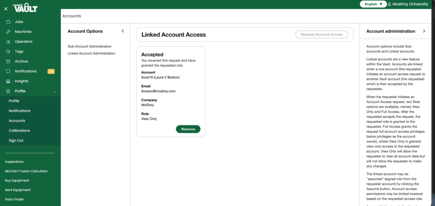Open Parts Finder link

coord(14,199)
